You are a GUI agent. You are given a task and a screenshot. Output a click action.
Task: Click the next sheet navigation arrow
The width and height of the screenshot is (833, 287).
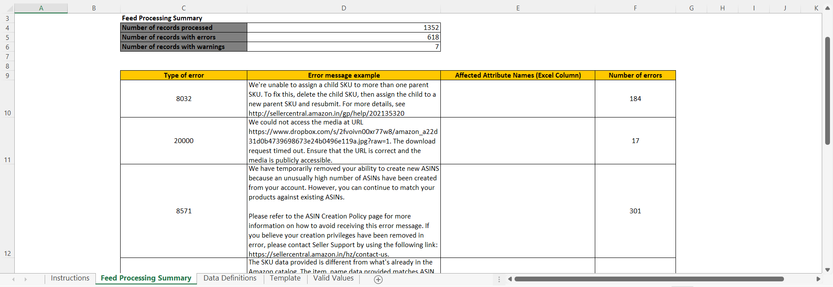26,279
